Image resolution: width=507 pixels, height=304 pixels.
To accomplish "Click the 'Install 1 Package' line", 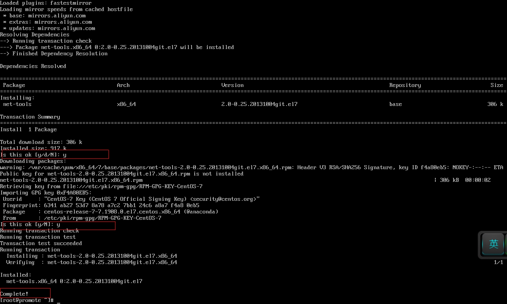I will pos(28,129).
